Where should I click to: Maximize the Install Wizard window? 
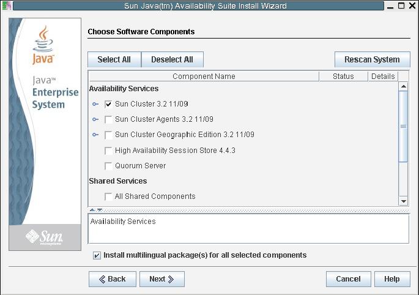pos(401,6)
